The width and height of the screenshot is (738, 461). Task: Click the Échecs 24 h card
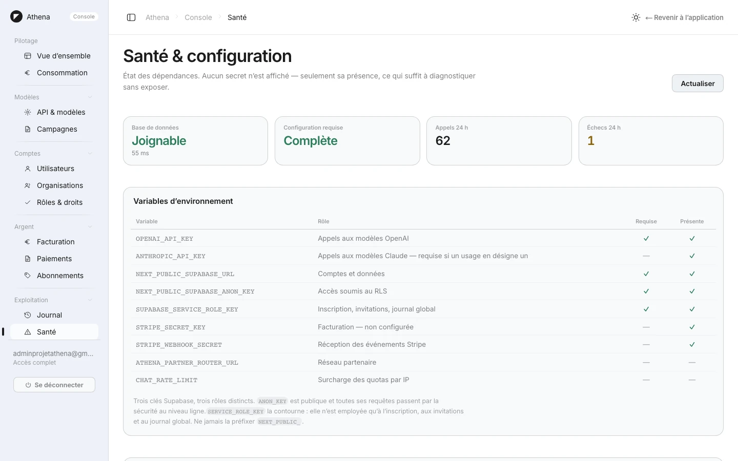pyautogui.click(x=651, y=141)
